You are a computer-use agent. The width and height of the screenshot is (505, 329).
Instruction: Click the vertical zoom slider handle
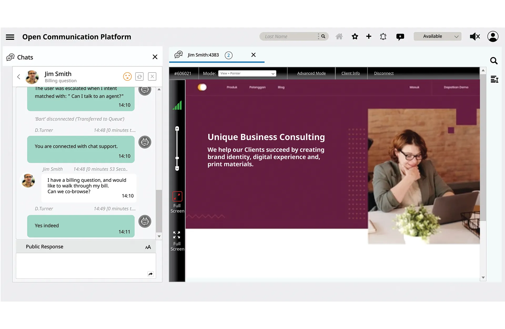177,158
